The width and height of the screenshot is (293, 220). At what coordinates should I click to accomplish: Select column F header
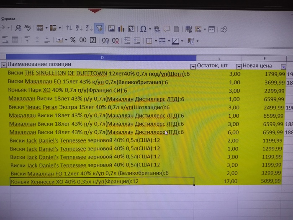(264, 58)
